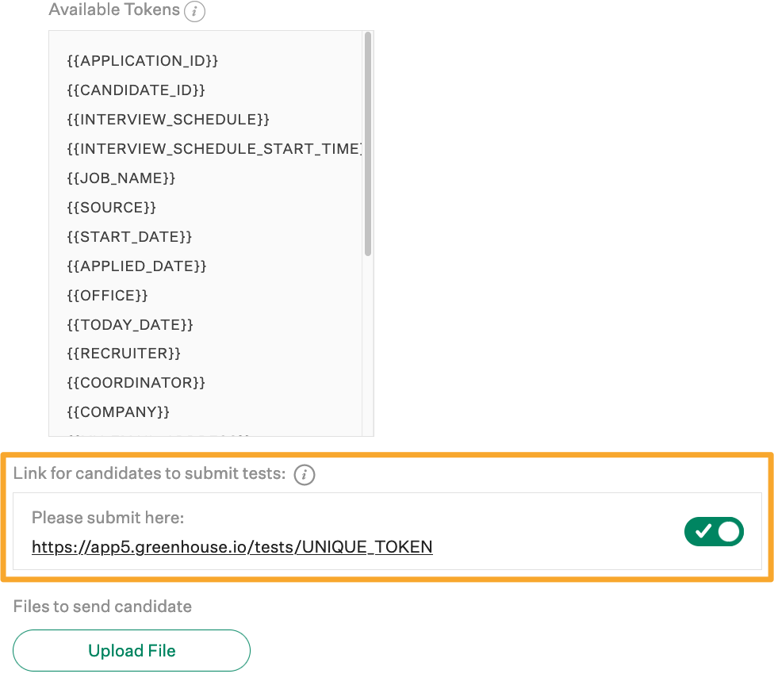Screen dimensions: 774x685
Task: Select the {{INTERVIEW_SCHEDULE}} token
Action: click(167, 119)
